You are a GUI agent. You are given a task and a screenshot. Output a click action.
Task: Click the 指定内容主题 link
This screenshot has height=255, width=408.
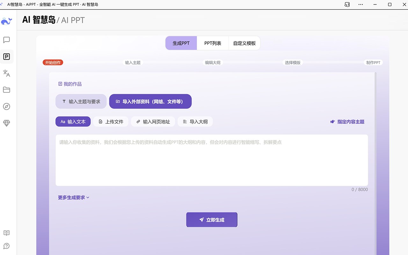(x=347, y=121)
